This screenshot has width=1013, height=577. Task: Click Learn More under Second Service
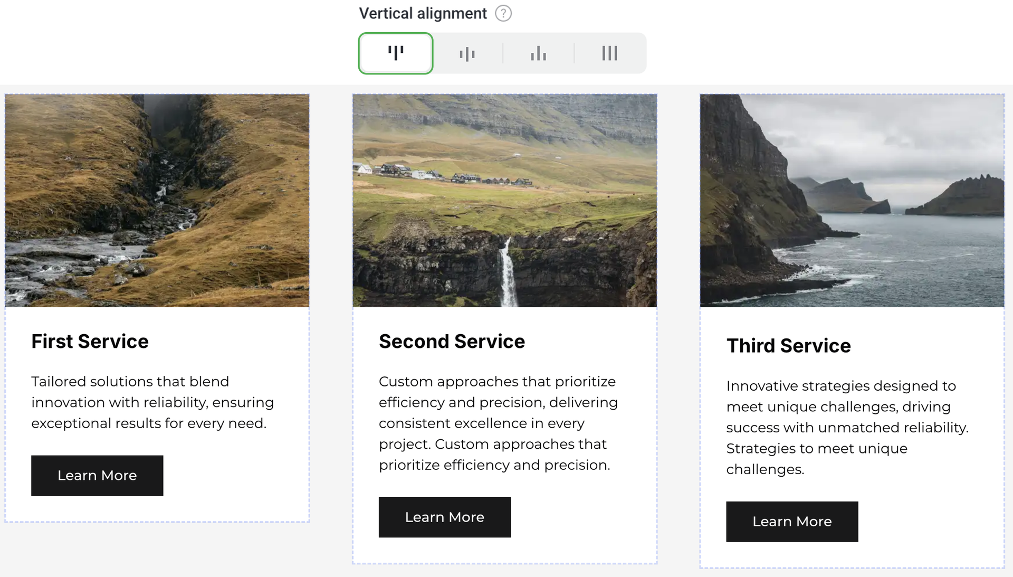click(444, 517)
